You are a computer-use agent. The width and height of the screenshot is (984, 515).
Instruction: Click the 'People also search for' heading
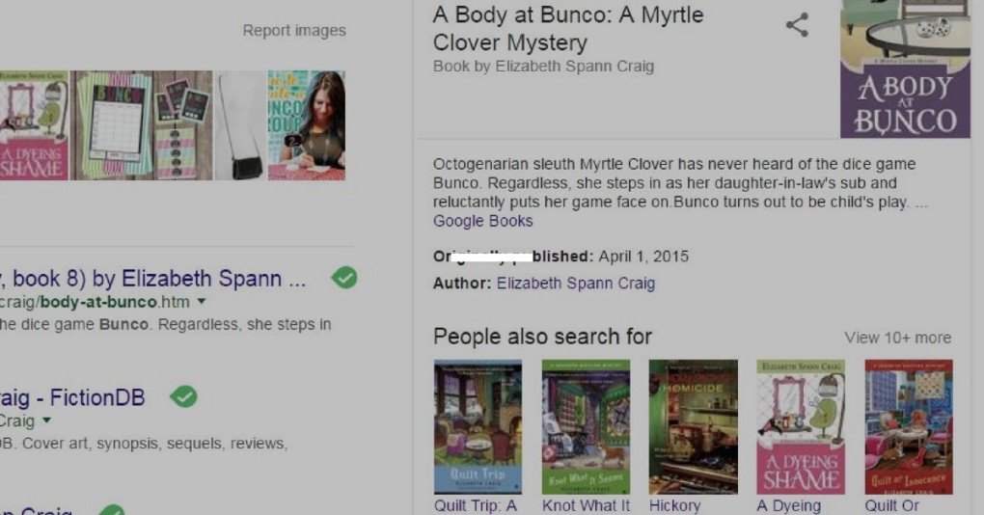[x=543, y=337]
